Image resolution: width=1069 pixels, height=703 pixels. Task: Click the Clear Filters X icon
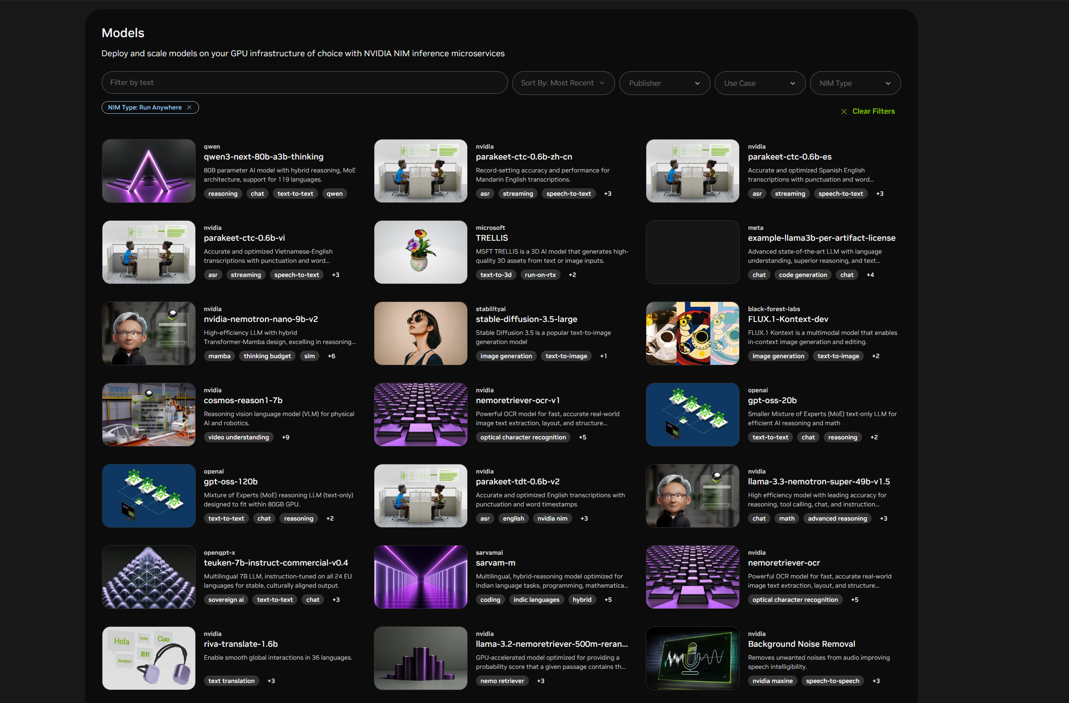click(844, 111)
